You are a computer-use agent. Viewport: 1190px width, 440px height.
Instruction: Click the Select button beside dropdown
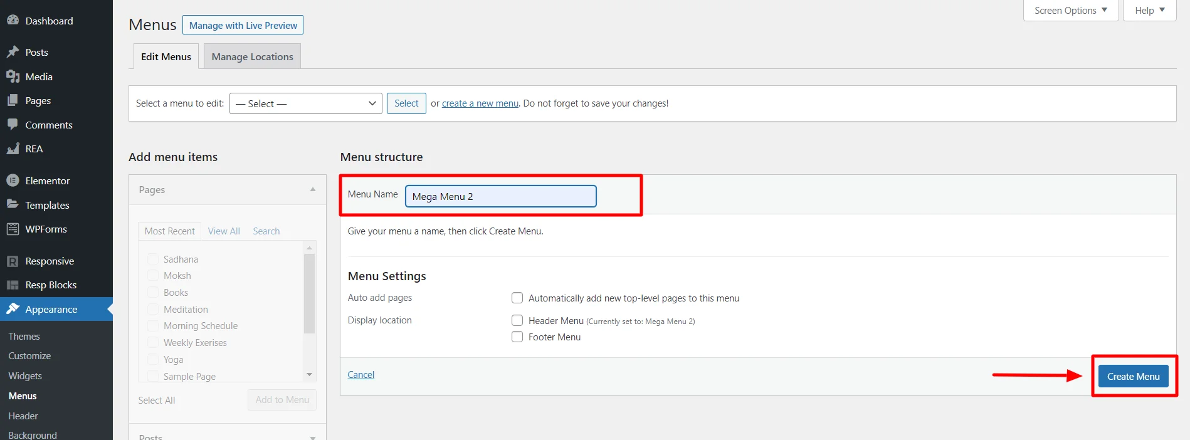[x=406, y=103]
